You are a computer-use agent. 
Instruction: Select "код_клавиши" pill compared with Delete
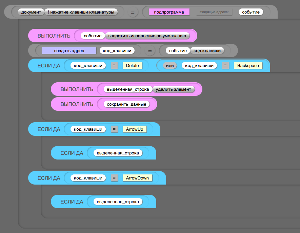point(88,66)
